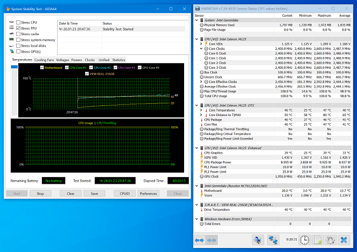Enable the Stress system memory checkbox
This screenshot has width=357, height=252.
point(18,40)
